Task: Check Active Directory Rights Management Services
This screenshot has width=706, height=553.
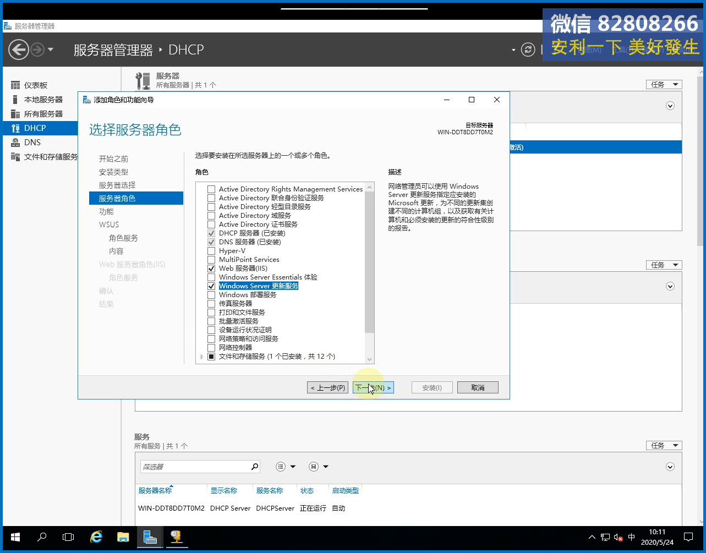Action: pos(211,189)
